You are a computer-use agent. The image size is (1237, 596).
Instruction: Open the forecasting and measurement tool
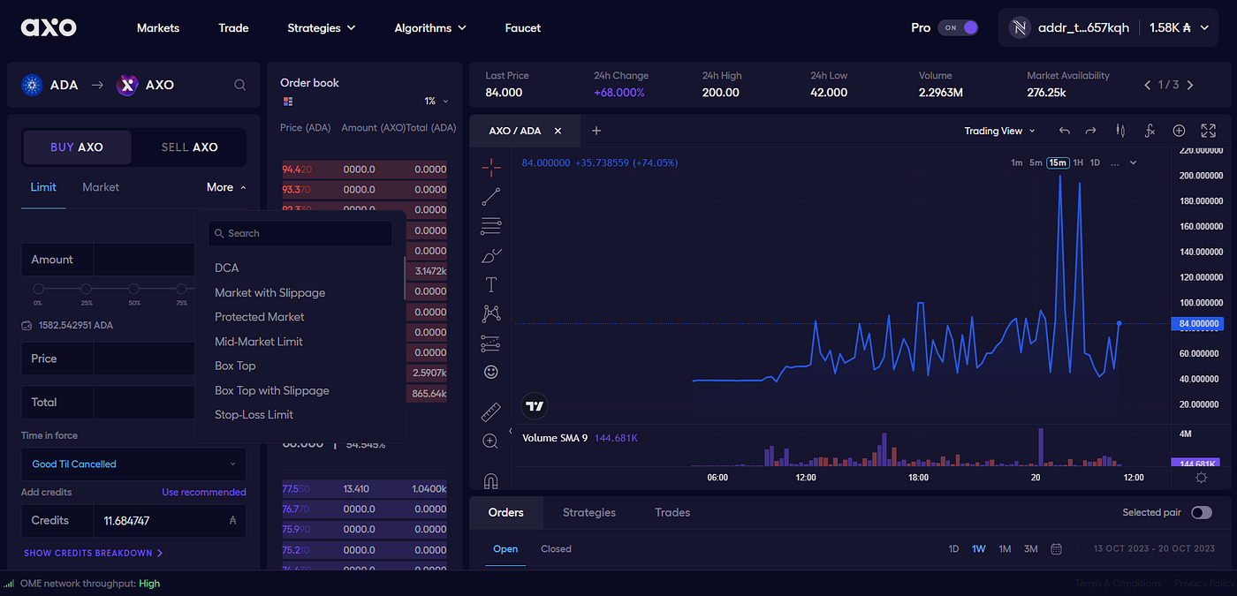tap(491, 343)
